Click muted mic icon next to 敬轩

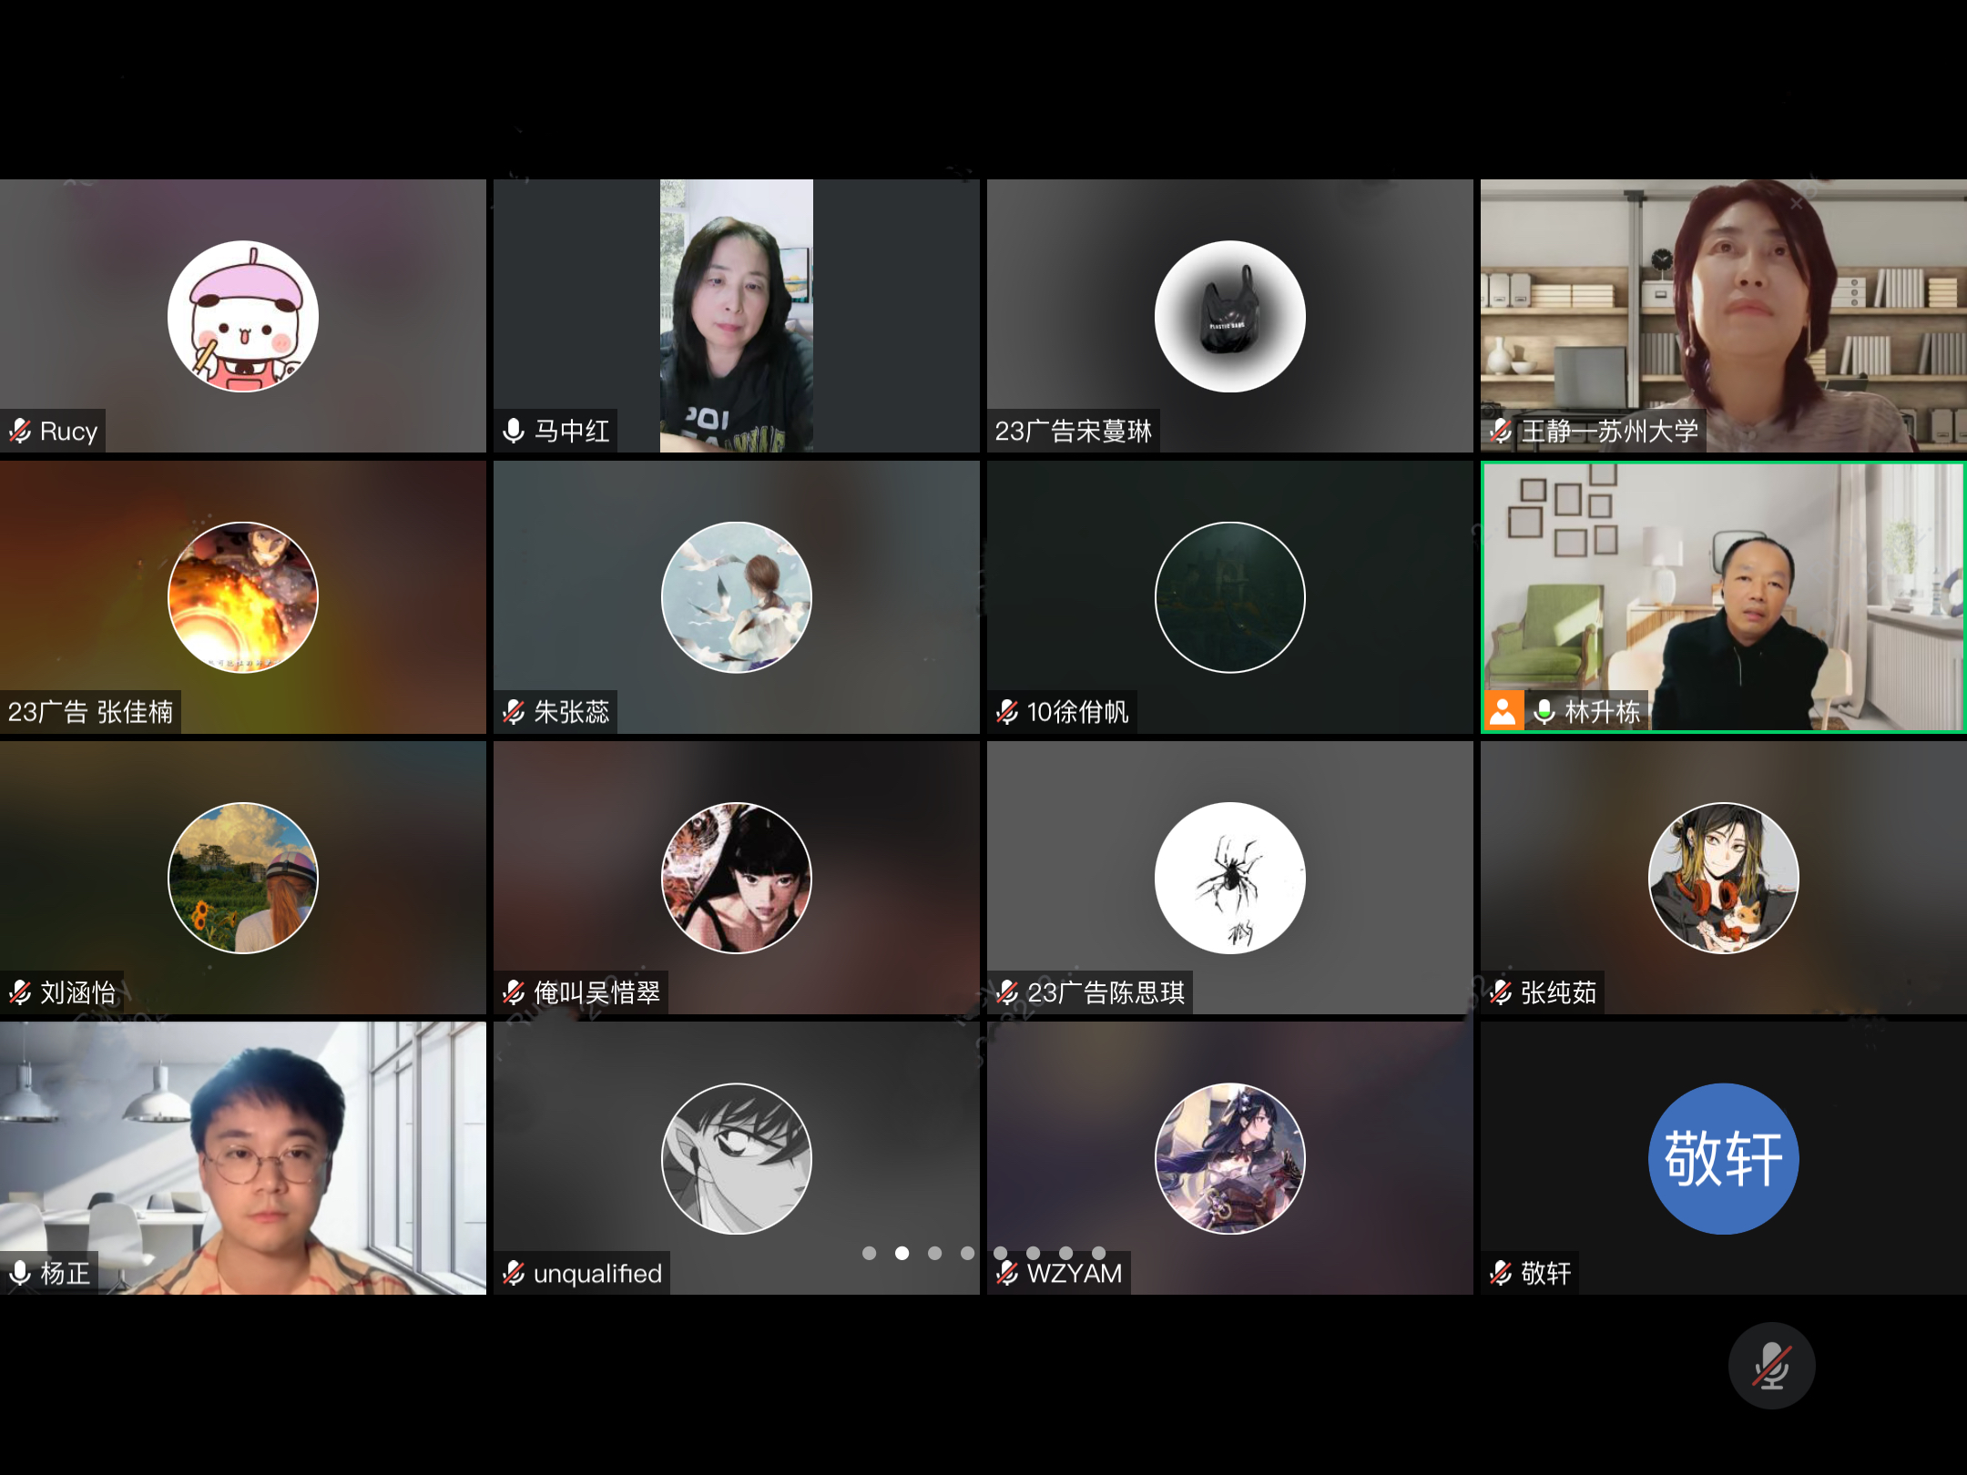click(x=1501, y=1272)
